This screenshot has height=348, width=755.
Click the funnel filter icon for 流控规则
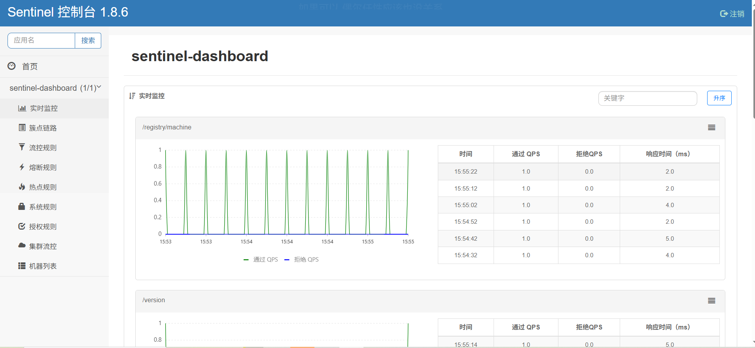(x=22, y=147)
